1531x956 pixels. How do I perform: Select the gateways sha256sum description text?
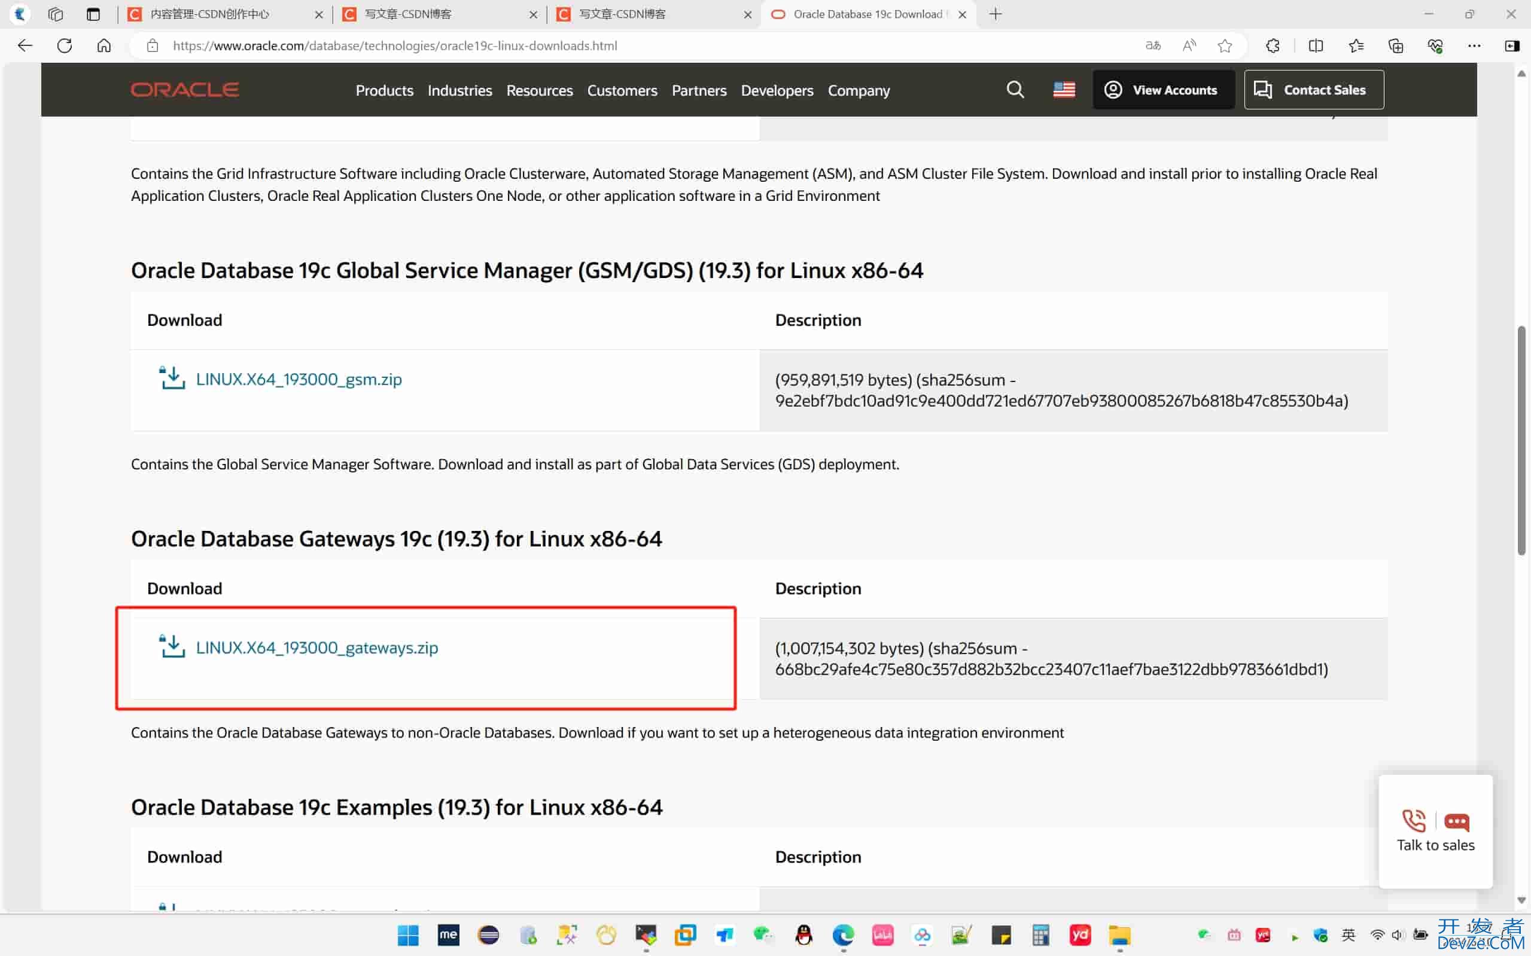pyautogui.click(x=1051, y=658)
